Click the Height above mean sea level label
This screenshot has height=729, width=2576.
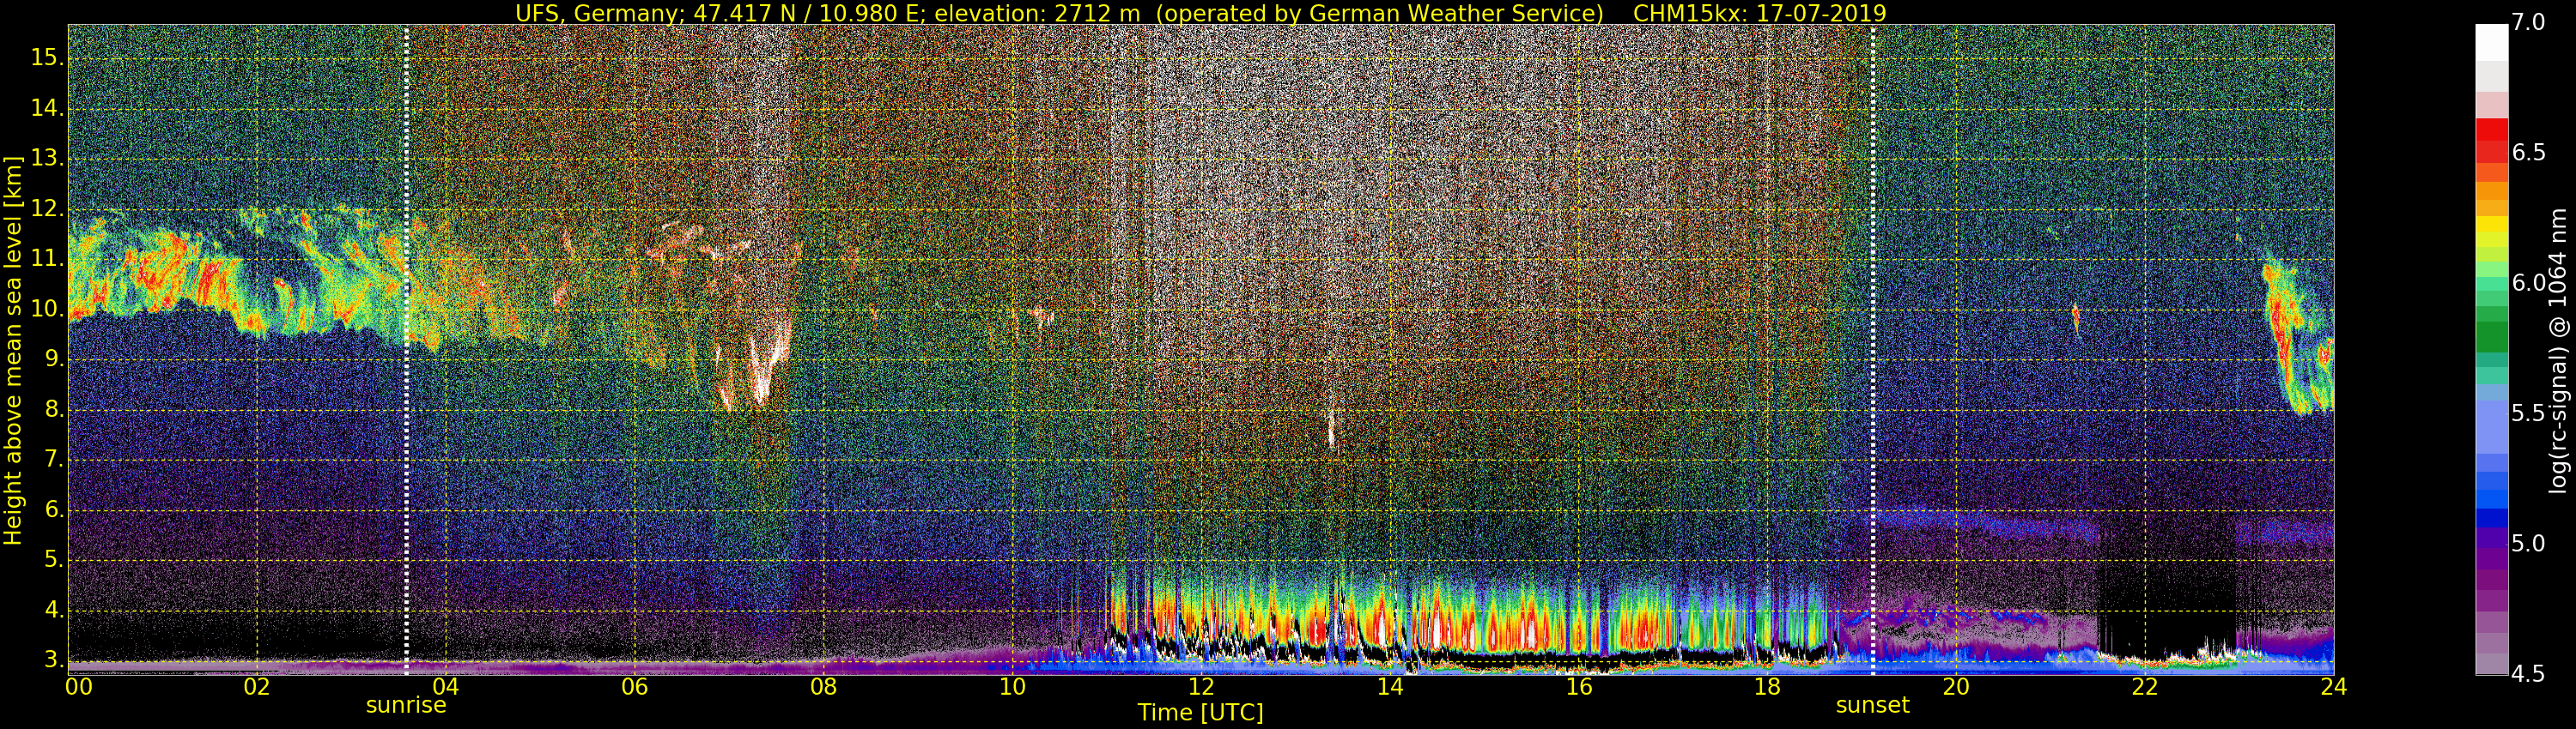13,350
